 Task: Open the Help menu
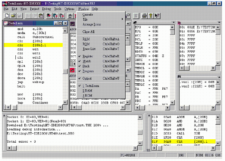tap(95, 9)
